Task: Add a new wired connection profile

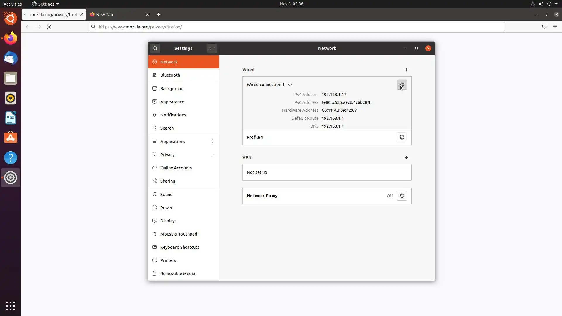Action: point(406,70)
